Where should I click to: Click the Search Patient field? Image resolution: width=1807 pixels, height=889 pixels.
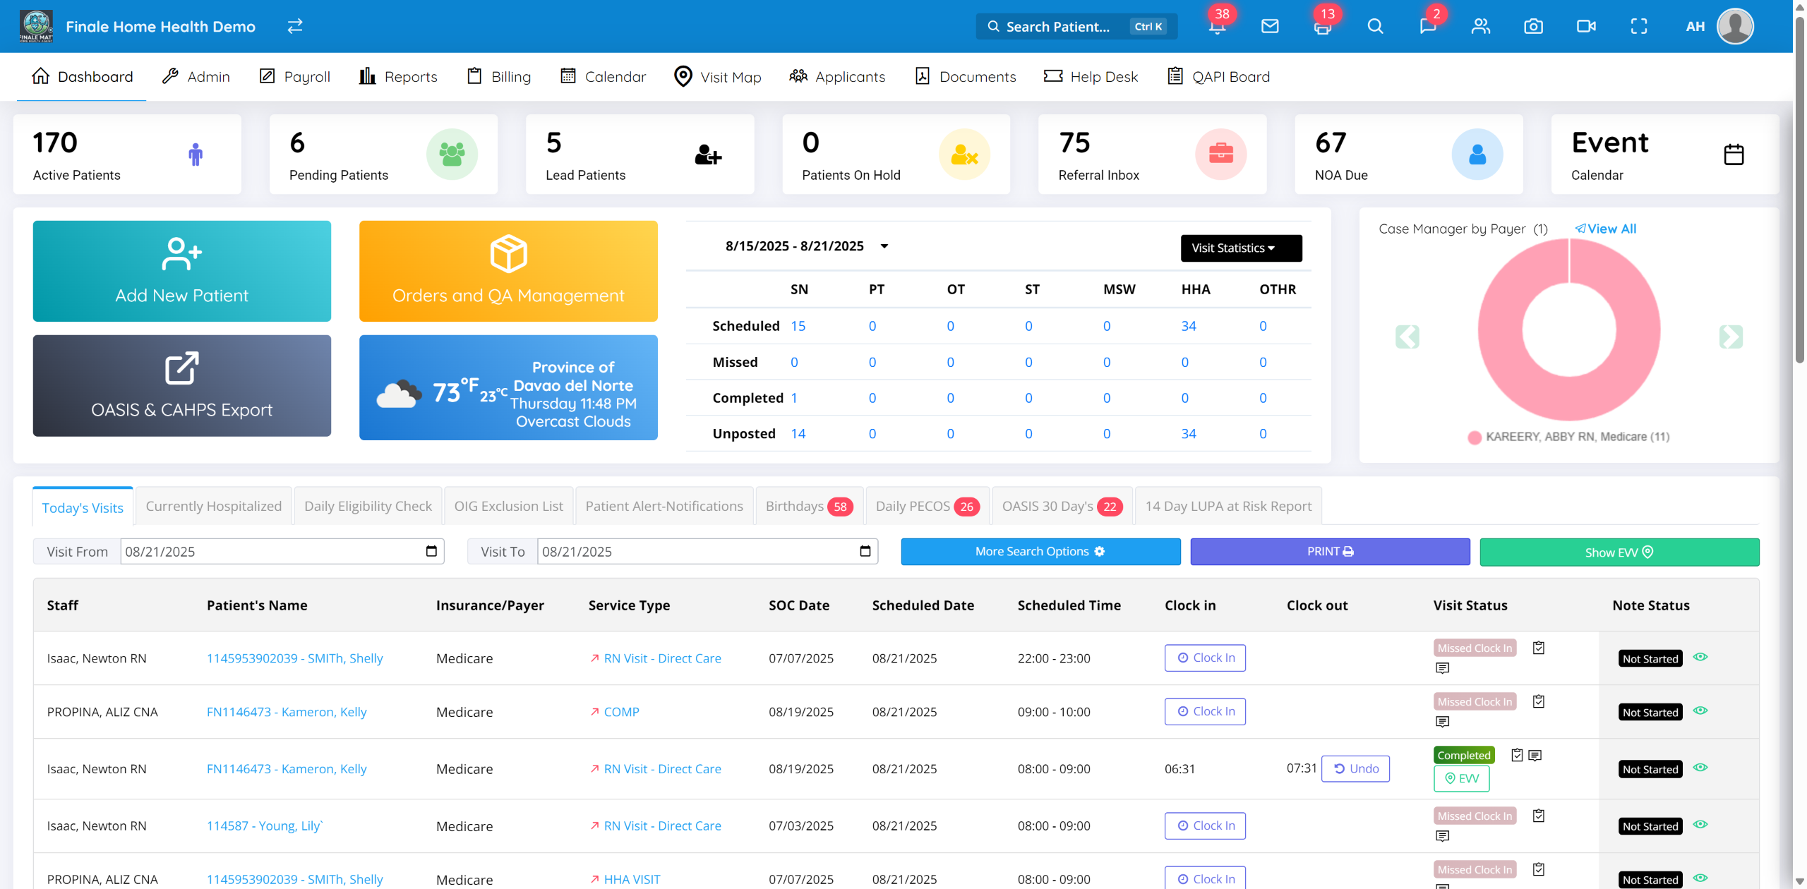coord(1058,27)
